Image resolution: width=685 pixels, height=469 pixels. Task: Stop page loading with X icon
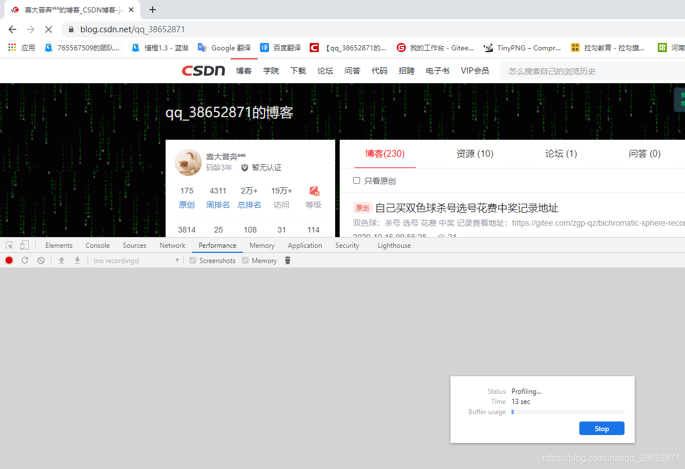49,29
